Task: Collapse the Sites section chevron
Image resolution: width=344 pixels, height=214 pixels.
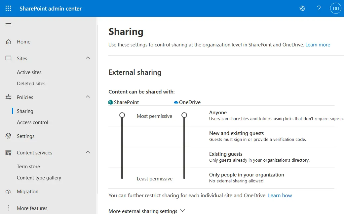Action: pyautogui.click(x=88, y=58)
